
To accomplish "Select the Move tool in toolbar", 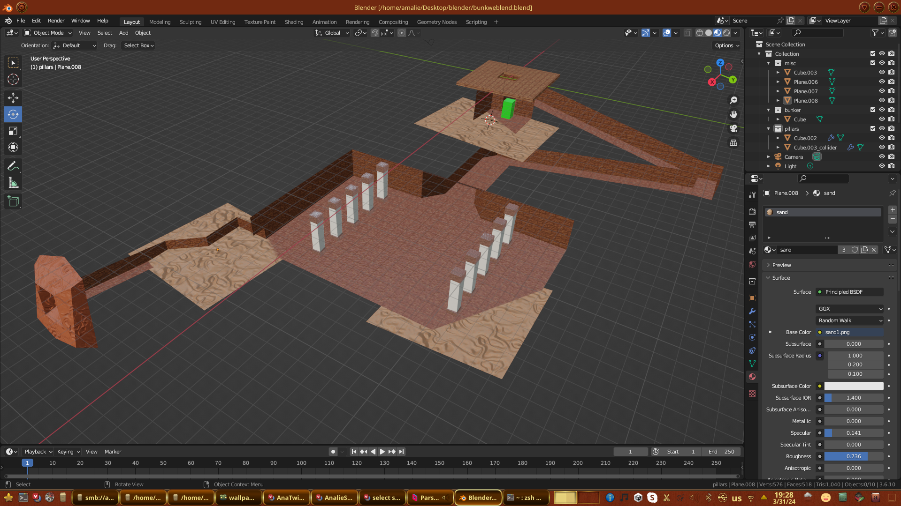I will (13, 97).
